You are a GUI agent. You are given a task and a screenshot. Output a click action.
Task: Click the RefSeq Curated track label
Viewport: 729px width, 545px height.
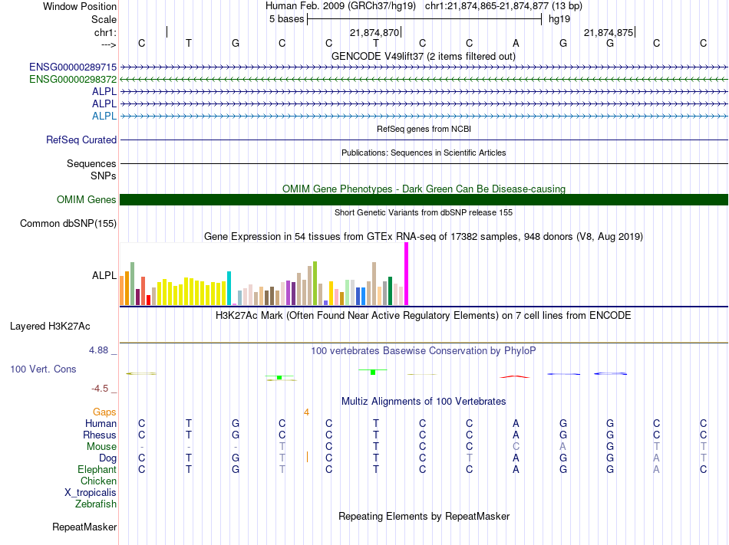pos(81,140)
